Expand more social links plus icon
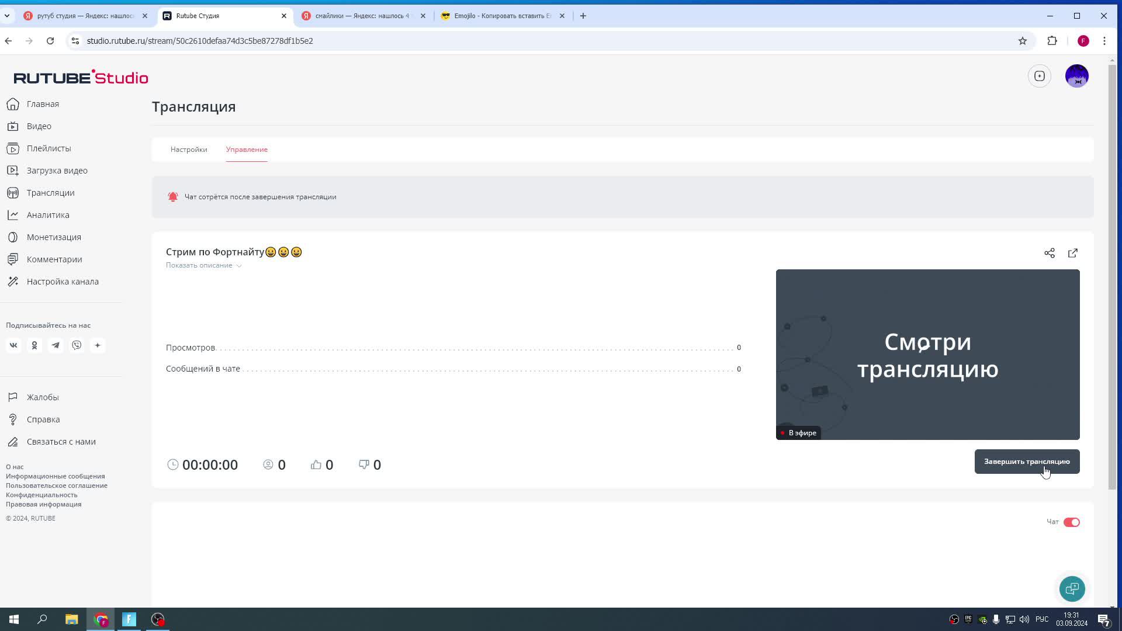Image resolution: width=1122 pixels, height=631 pixels. [x=98, y=345]
